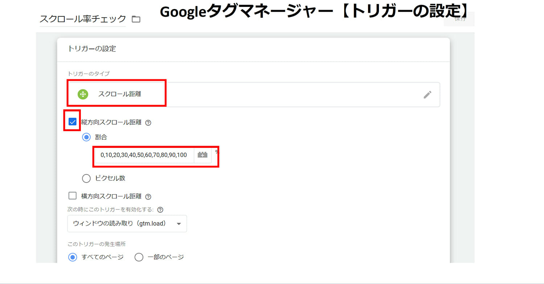Click help icon next to 横方向スクロール距離
Viewport: 544px width, 284px height.
point(148,197)
